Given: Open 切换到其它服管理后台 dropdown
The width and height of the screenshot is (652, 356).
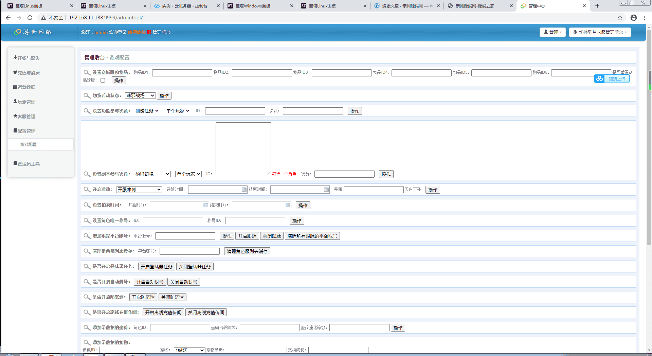Looking at the screenshot, I should click(x=600, y=32).
